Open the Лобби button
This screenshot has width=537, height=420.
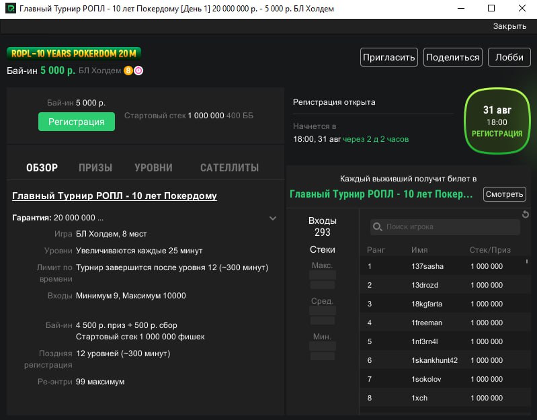tap(509, 57)
